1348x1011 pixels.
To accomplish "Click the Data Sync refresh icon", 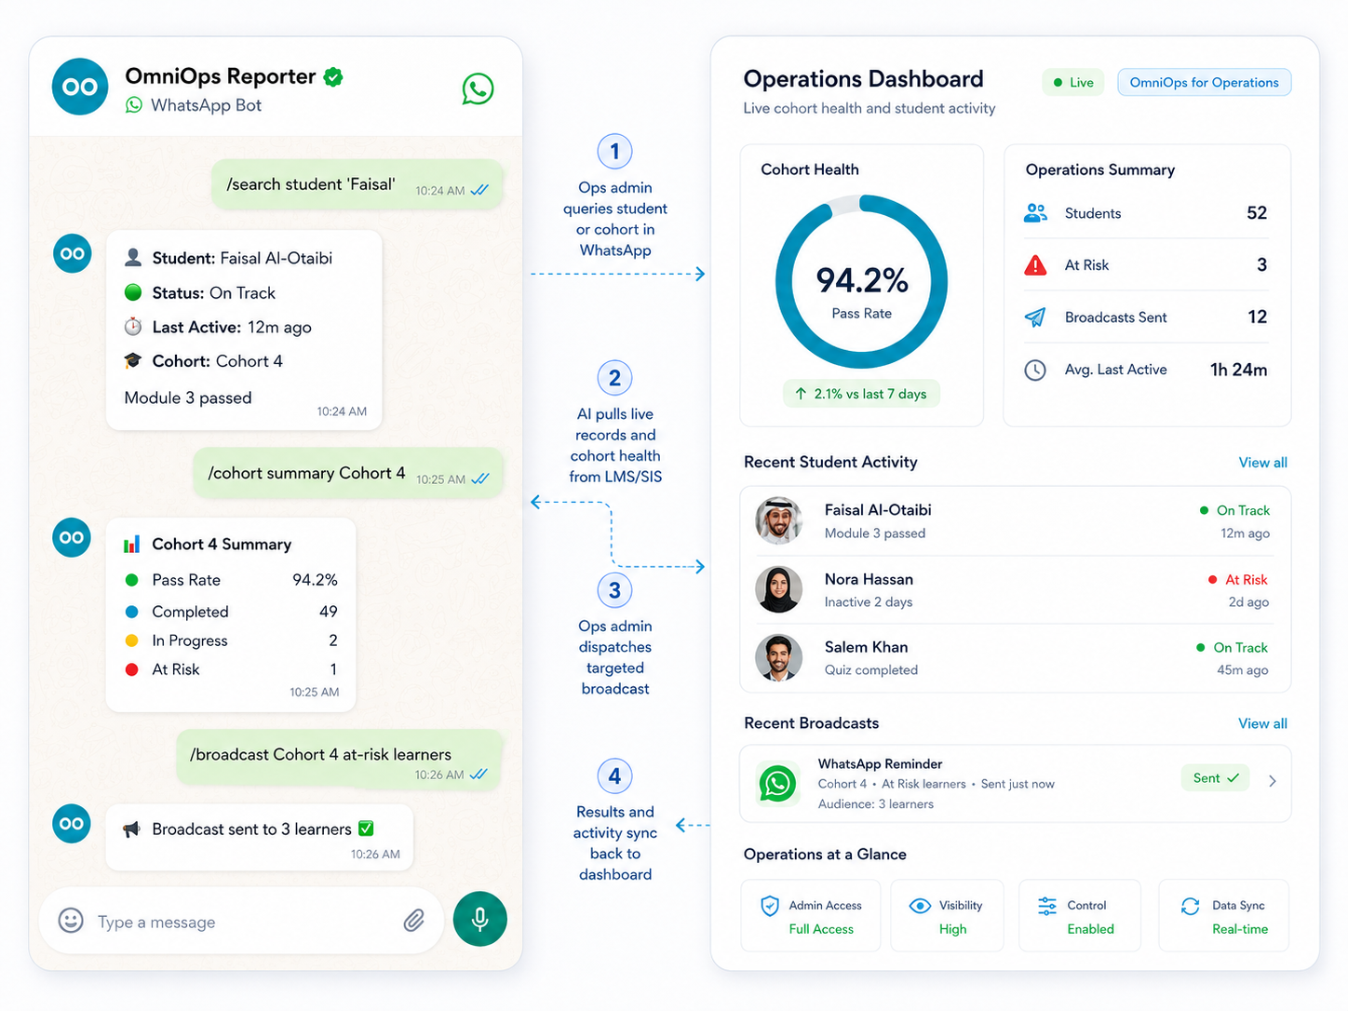I will point(1190,906).
